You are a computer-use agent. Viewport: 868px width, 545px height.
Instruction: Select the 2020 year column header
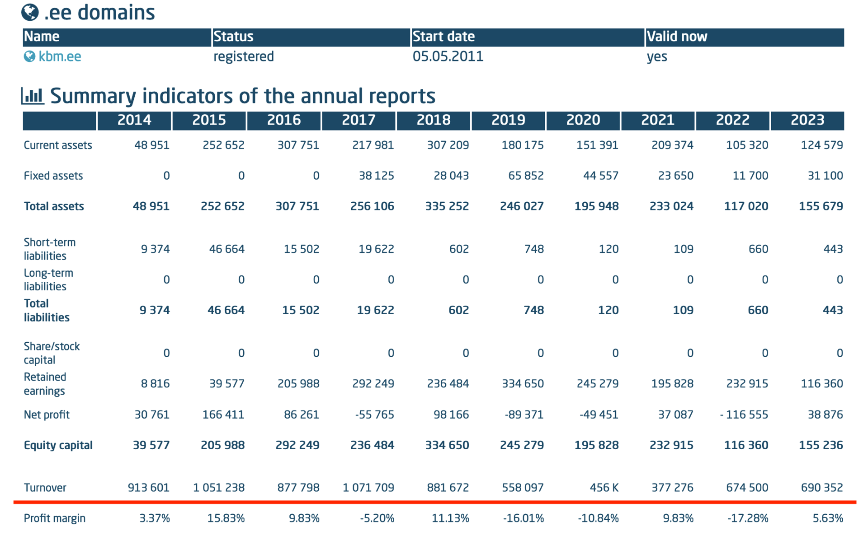coord(583,120)
